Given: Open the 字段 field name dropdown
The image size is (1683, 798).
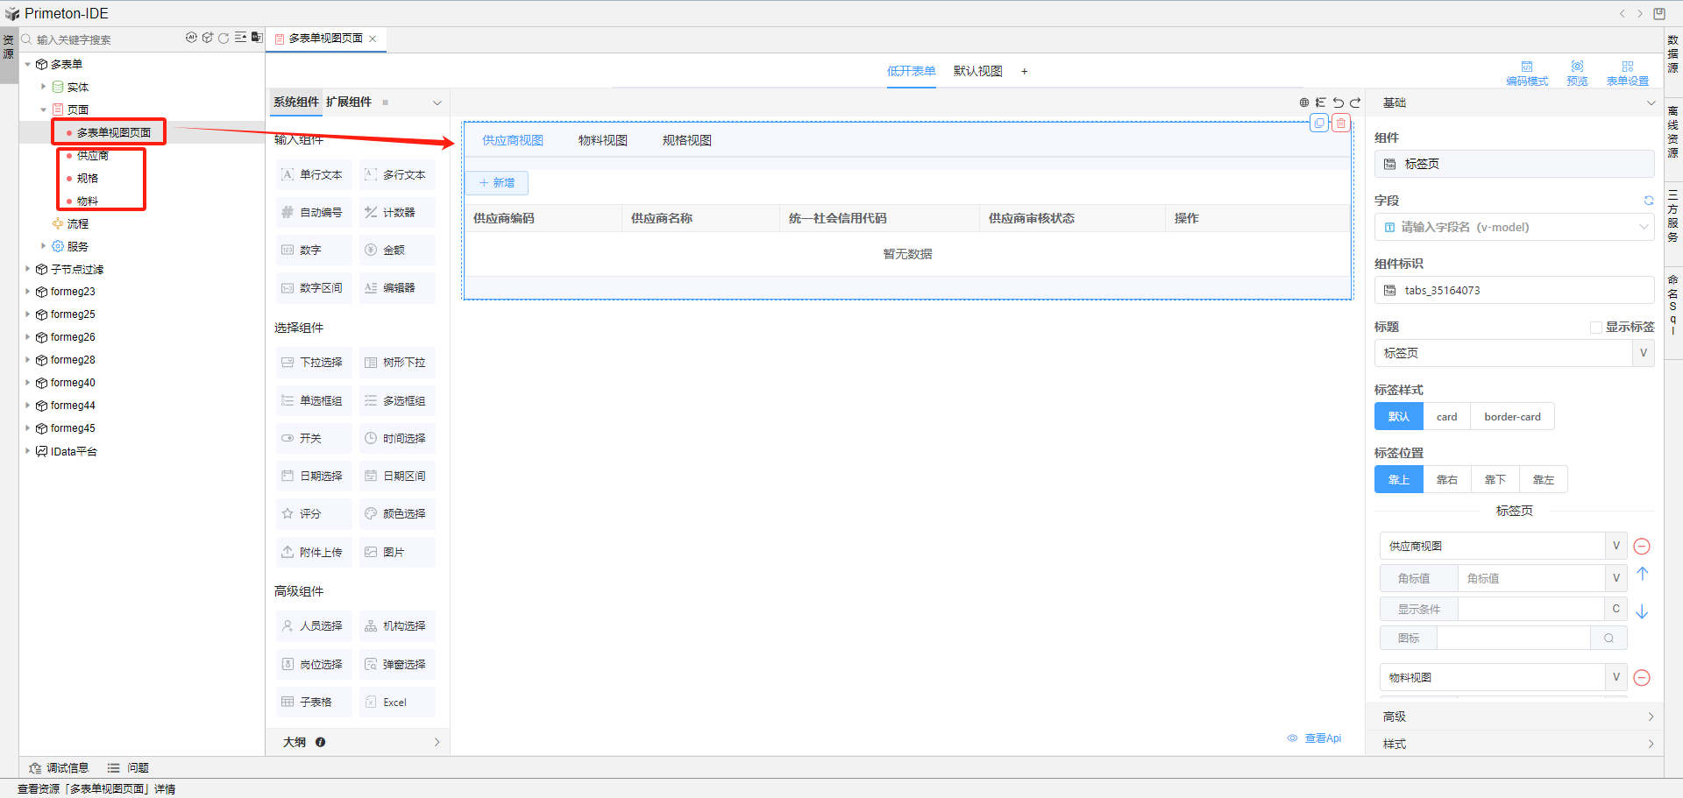Looking at the screenshot, I should [x=1514, y=228].
